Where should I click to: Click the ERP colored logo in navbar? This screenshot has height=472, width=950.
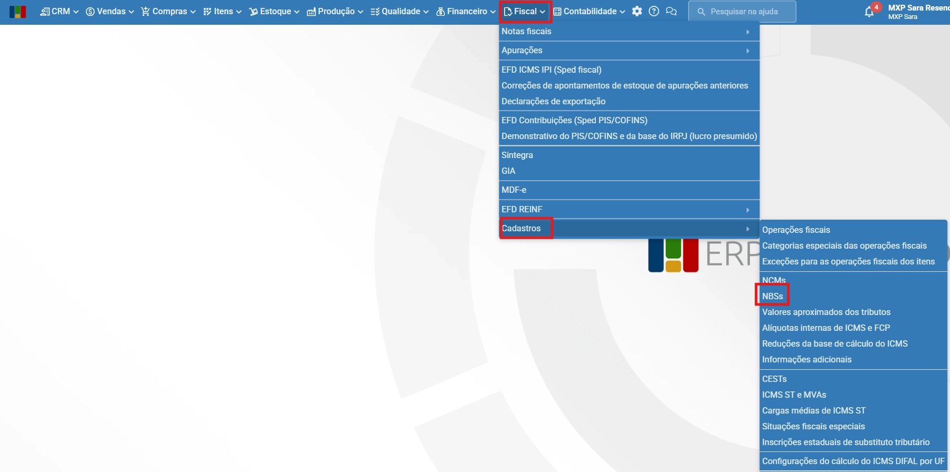pos(17,12)
